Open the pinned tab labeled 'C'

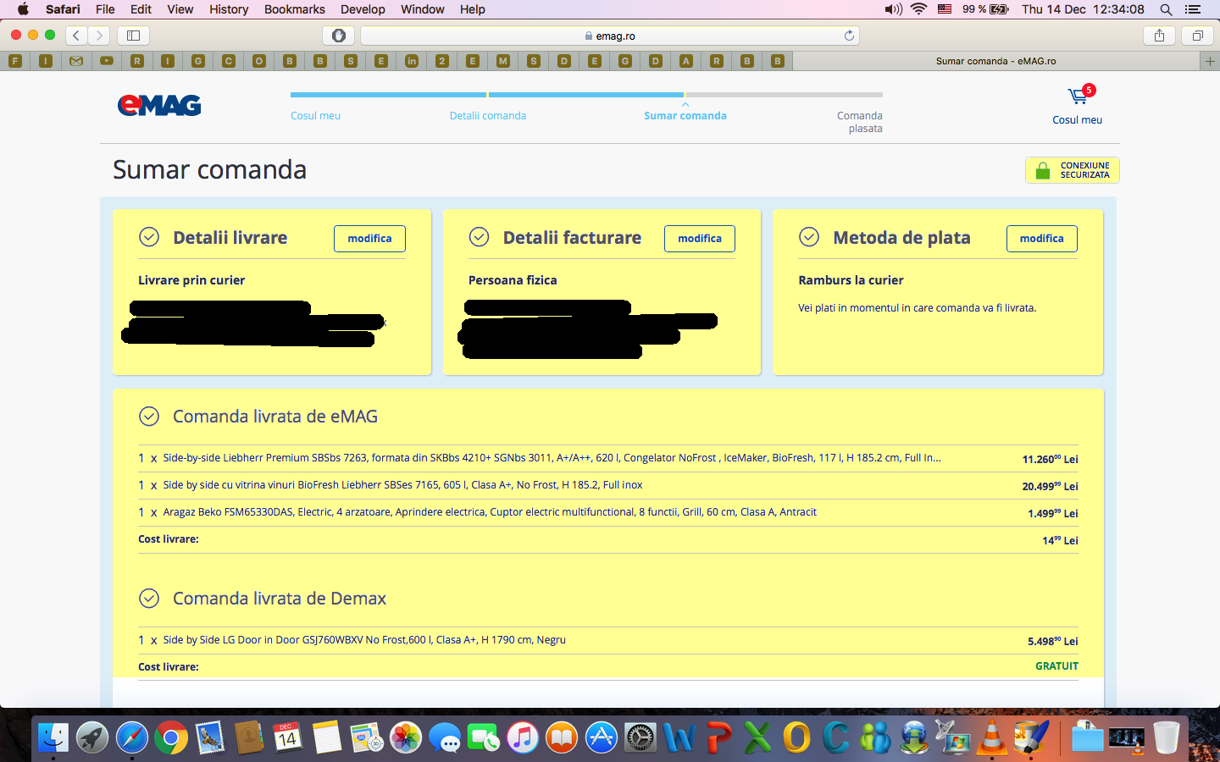click(229, 61)
